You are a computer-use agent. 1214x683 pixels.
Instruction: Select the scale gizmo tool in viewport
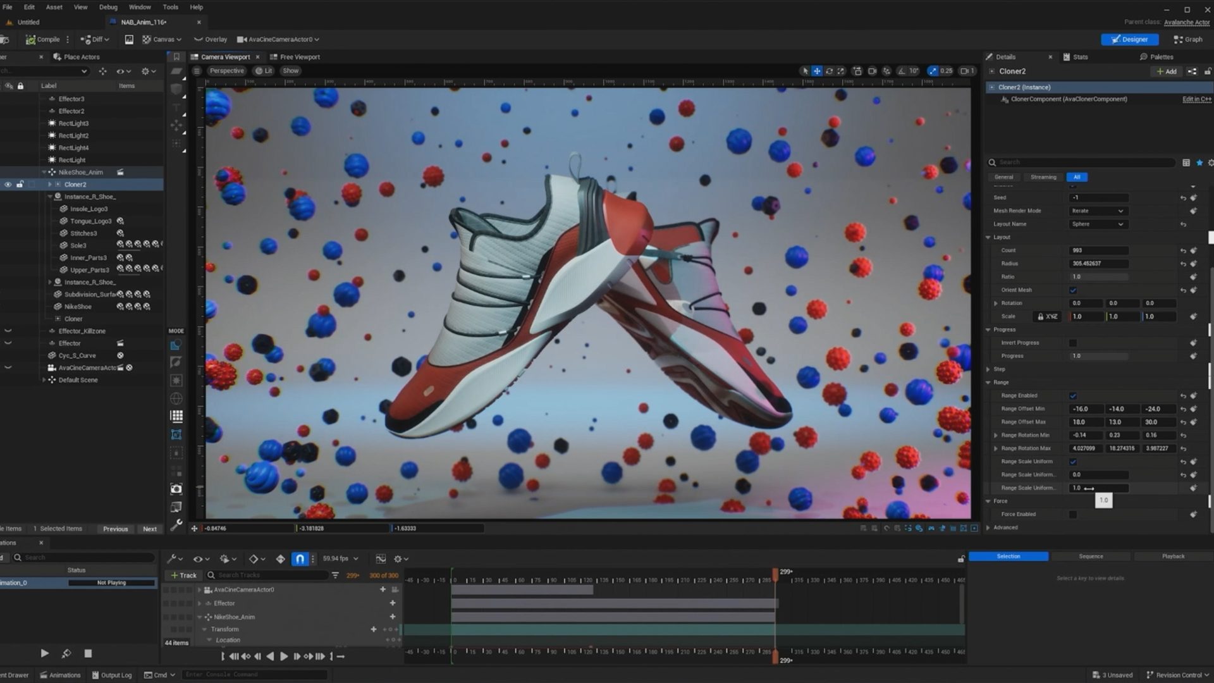[x=841, y=71]
